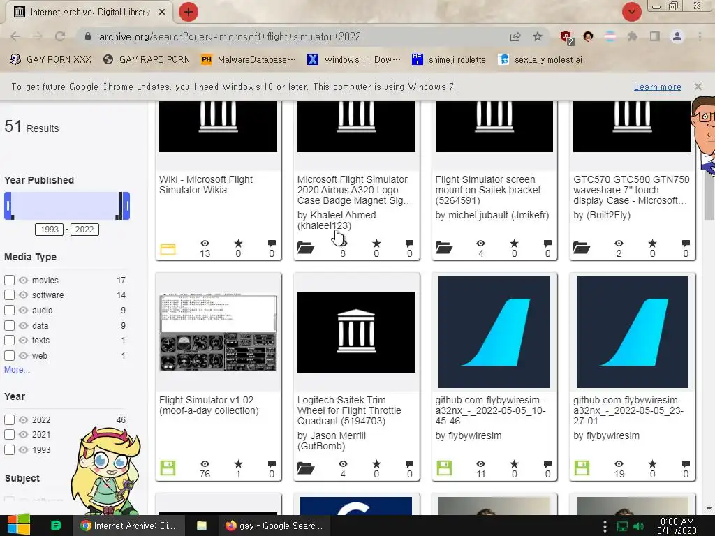The width and height of the screenshot is (715, 536).
Task: Click folder icon on Airbus A320 card
Action: point(306,248)
